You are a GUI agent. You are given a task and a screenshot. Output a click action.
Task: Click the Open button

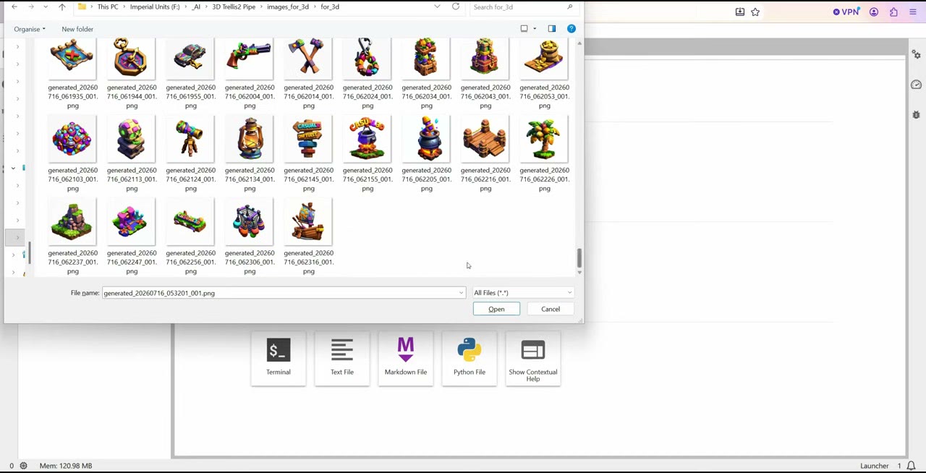tap(496, 309)
